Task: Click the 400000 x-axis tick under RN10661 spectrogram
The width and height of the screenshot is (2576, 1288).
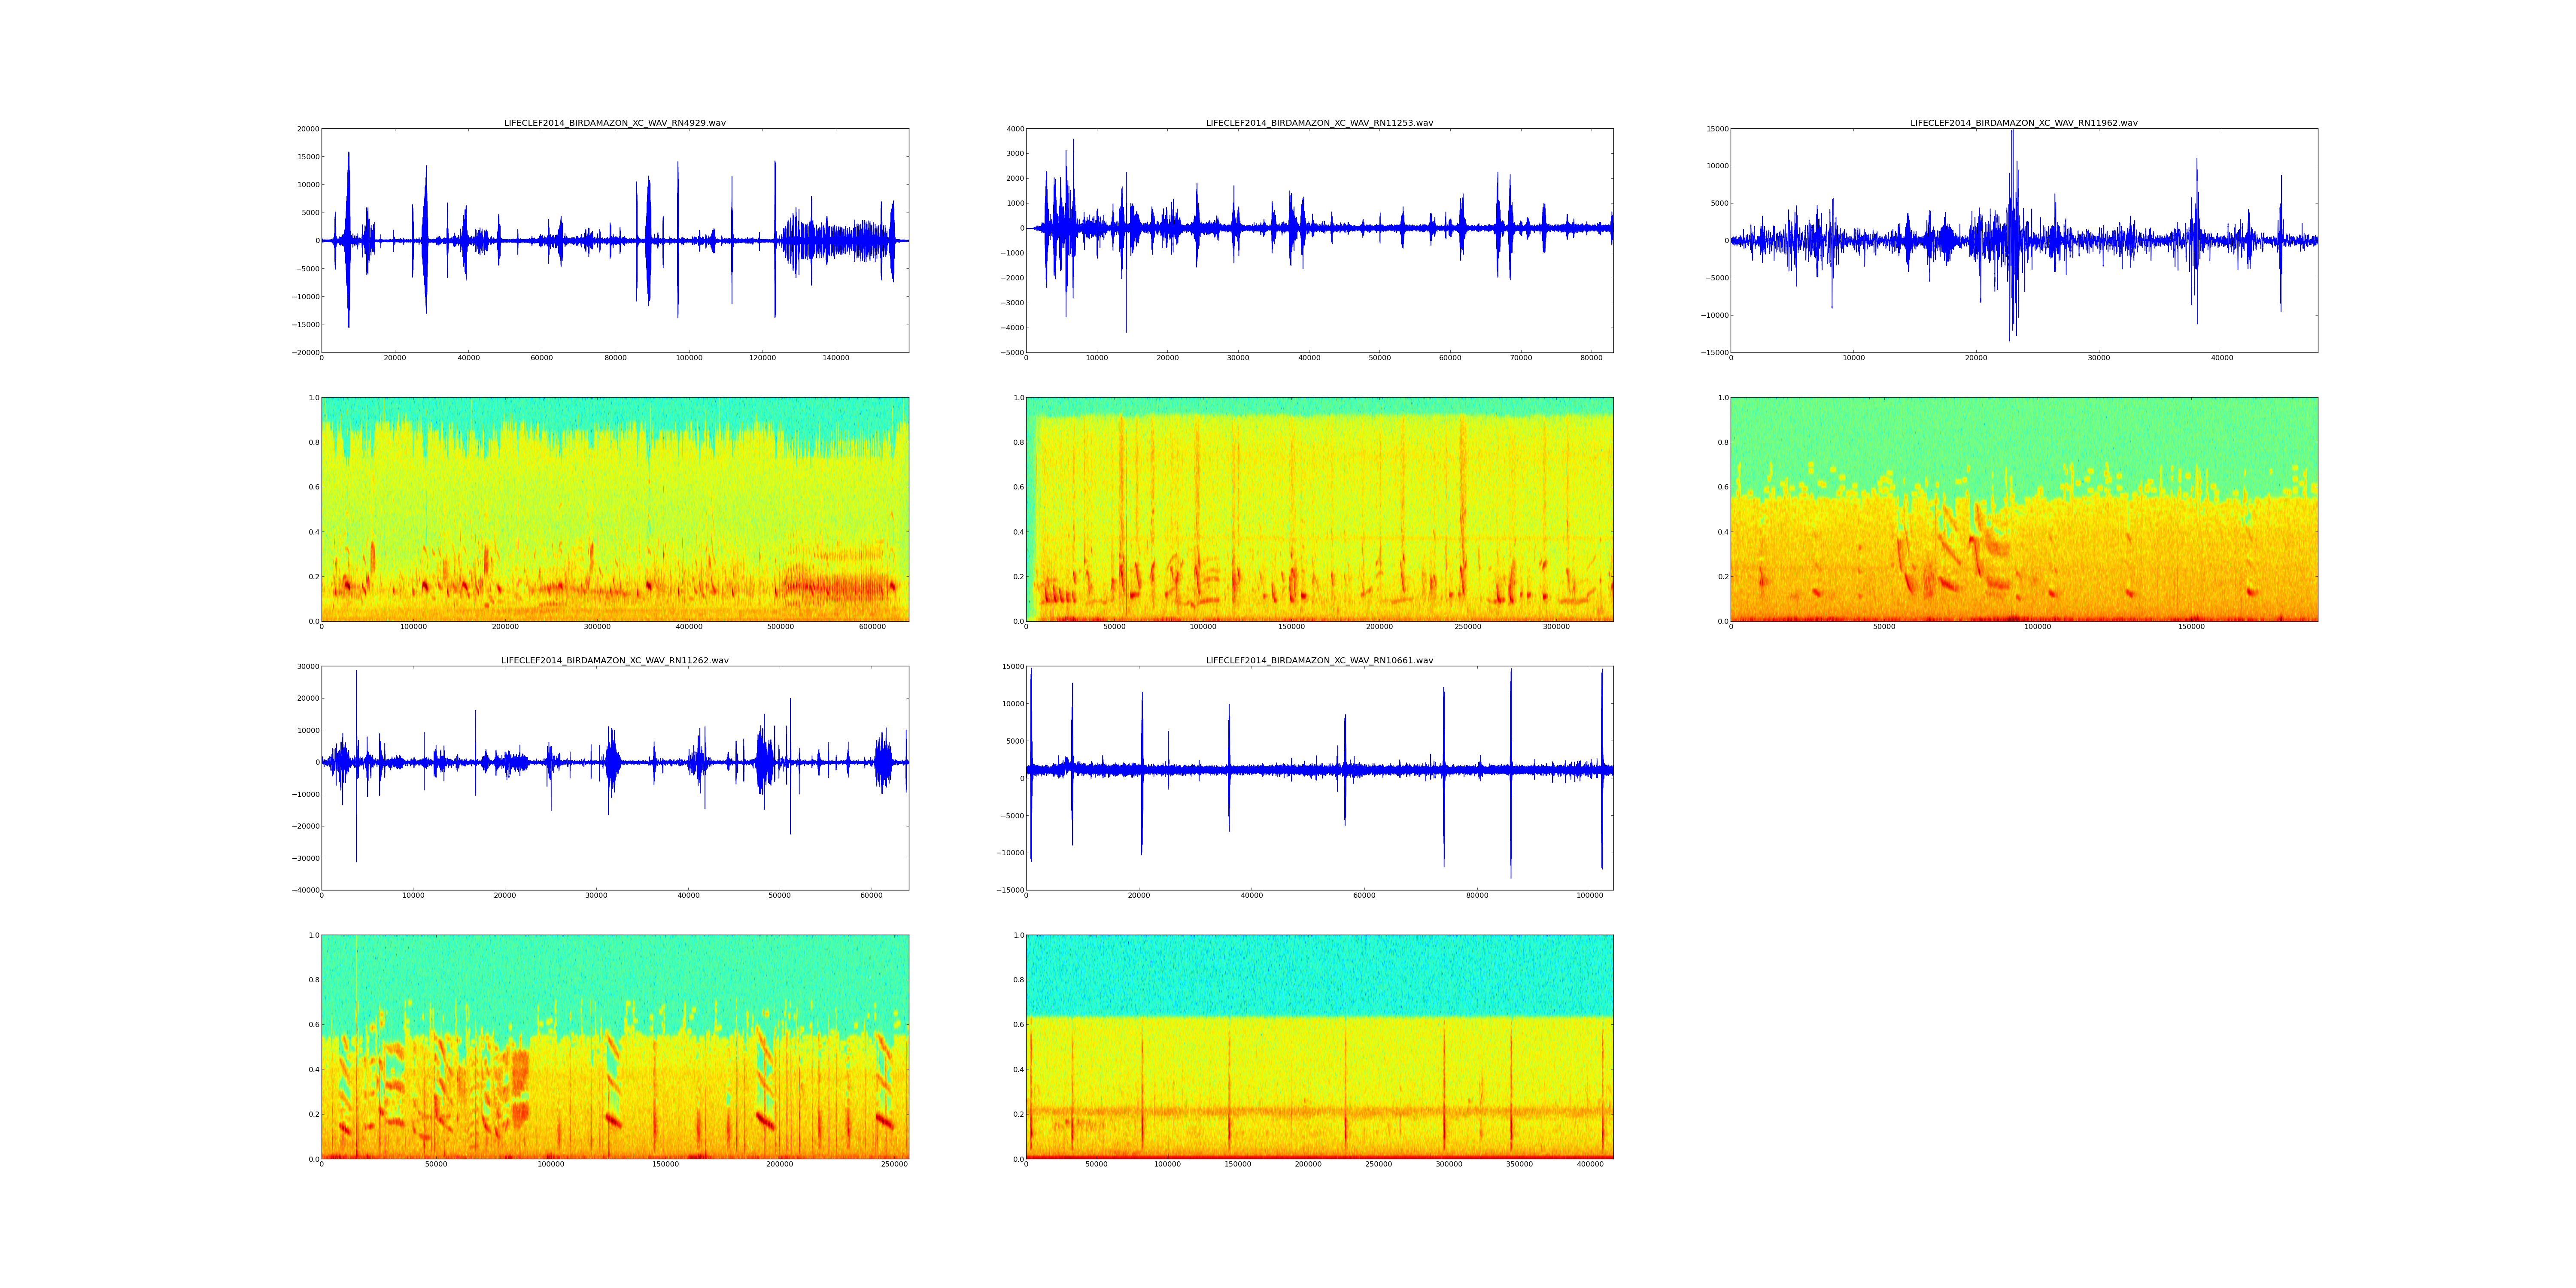Action: coord(1590,1164)
